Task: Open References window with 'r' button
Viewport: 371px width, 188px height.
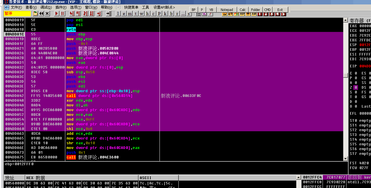Action: coord(177,14)
